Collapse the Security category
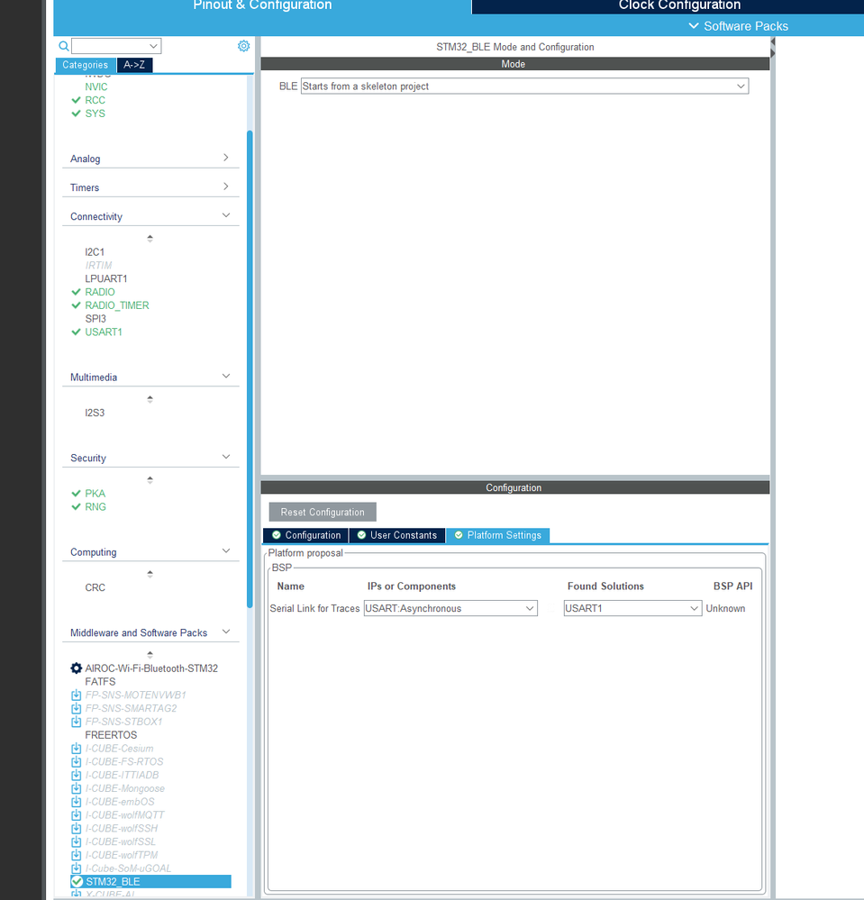864x900 pixels. click(x=225, y=457)
